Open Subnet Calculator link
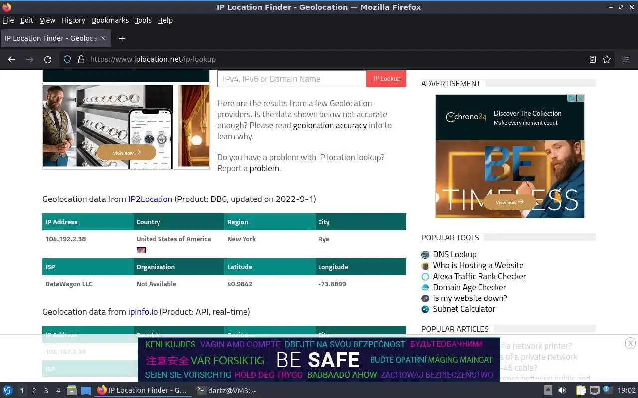Image resolution: width=638 pixels, height=398 pixels. coord(464,309)
